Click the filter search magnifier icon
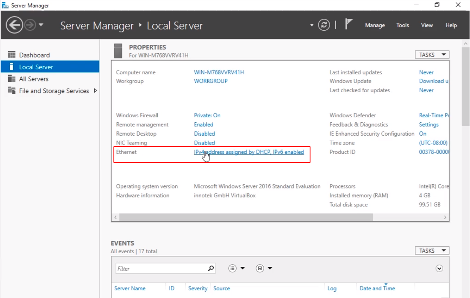Image resolution: width=470 pixels, height=298 pixels. [211, 268]
